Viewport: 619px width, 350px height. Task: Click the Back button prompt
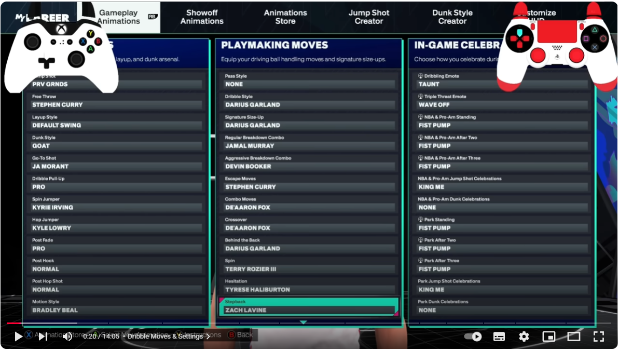point(240,335)
